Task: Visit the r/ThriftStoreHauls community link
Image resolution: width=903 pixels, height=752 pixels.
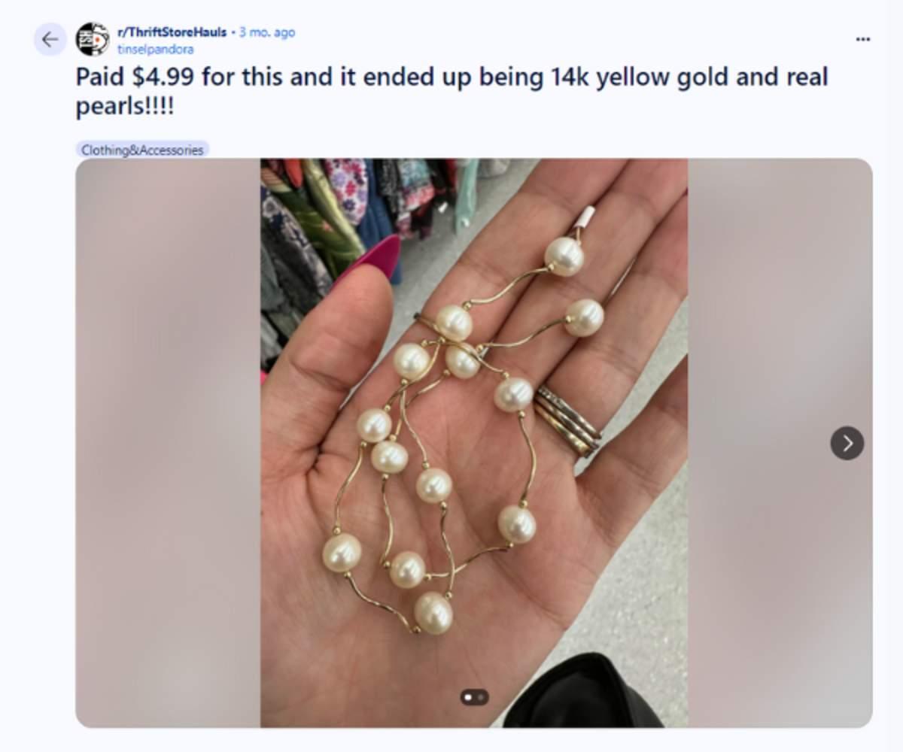Action: pyautogui.click(x=172, y=32)
